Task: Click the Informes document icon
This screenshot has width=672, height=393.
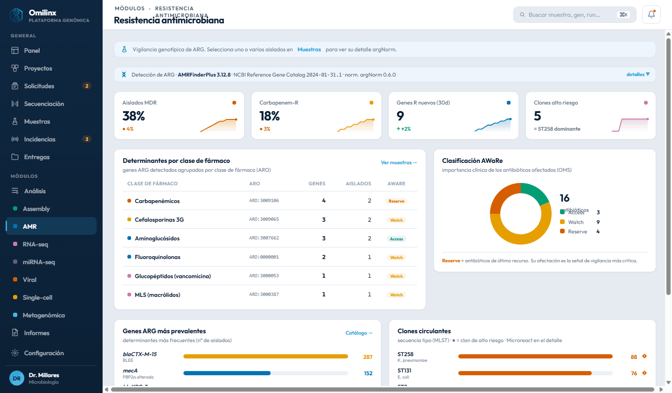Action: (15, 333)
